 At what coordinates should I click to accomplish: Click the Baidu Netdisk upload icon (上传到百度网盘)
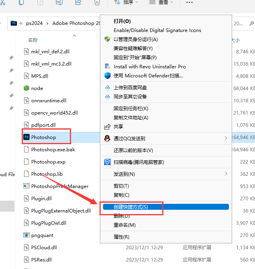[x=107, y=88]
